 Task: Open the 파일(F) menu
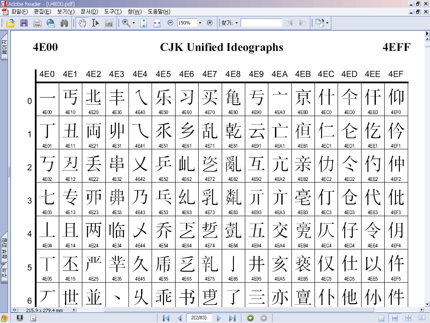(19, 11)
